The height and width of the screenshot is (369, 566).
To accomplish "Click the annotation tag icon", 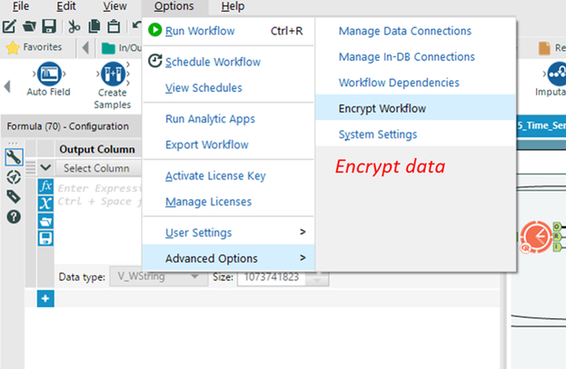I will pos(14,196).
